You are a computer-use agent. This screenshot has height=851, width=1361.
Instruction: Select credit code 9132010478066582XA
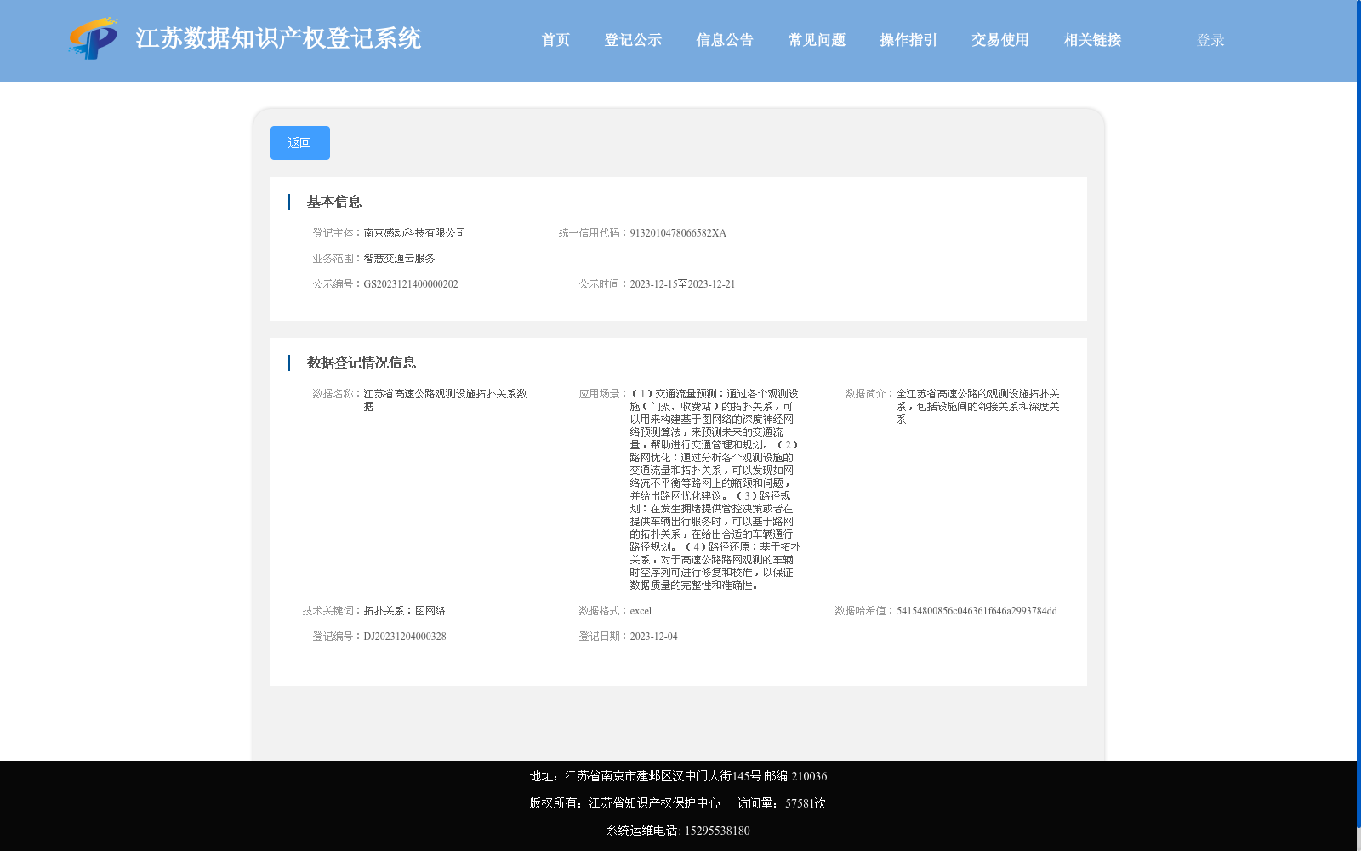pyautogui.click(x=678, y=233)
